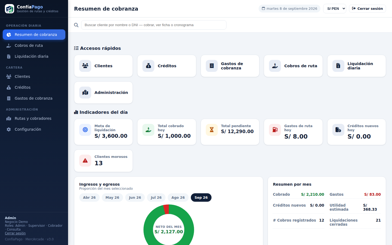Select the Sep 26 month tab
Screen dimensions: 392x245
point(201,198)
